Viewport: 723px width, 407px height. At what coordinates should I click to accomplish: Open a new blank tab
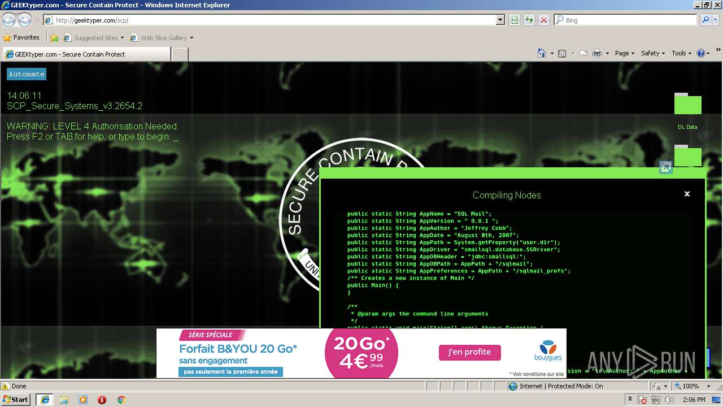click(180, 54)
